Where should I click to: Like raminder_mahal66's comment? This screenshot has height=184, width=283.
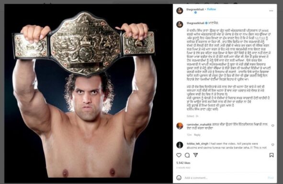click(x=273, y=126)
